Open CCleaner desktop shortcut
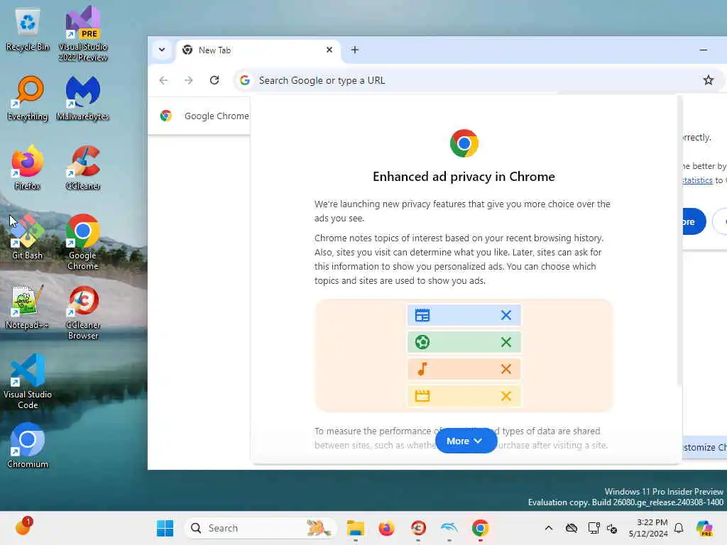727x545 pixels. tap(83, 167)
